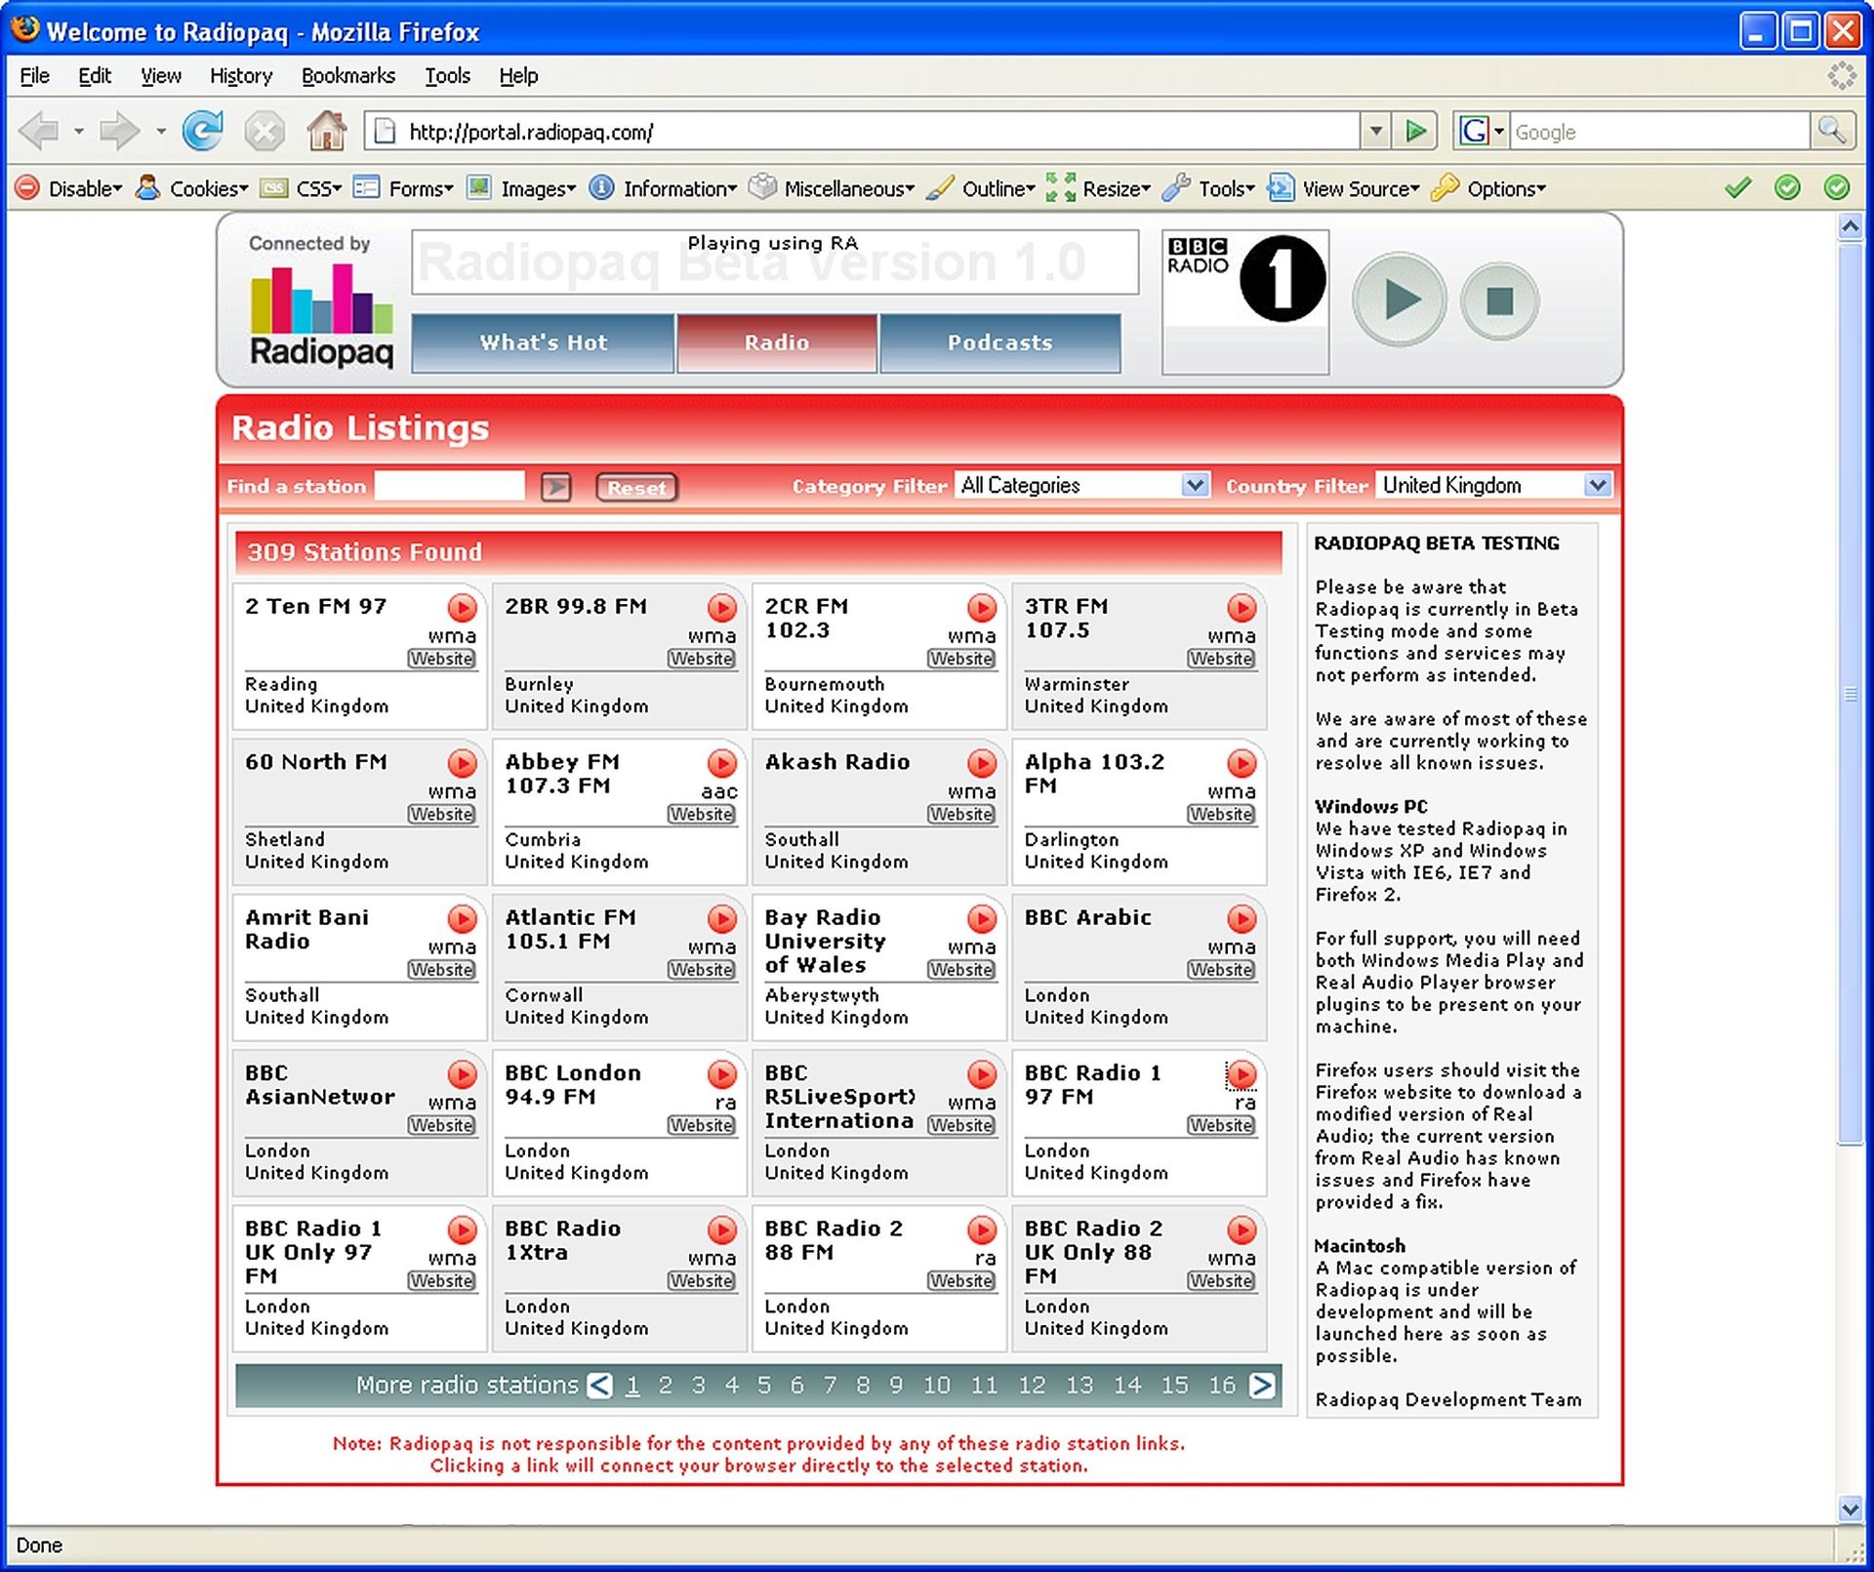Play the BBC Radio 1Xtra station
1874x1572 pixels.
(721, 1230)
